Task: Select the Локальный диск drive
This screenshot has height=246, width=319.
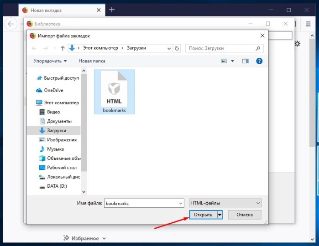Action: (x=60, y=177)
